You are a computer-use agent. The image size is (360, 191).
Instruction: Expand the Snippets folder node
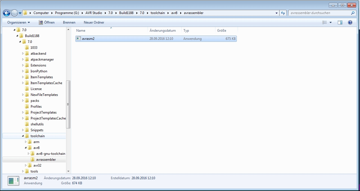(23, 130)
